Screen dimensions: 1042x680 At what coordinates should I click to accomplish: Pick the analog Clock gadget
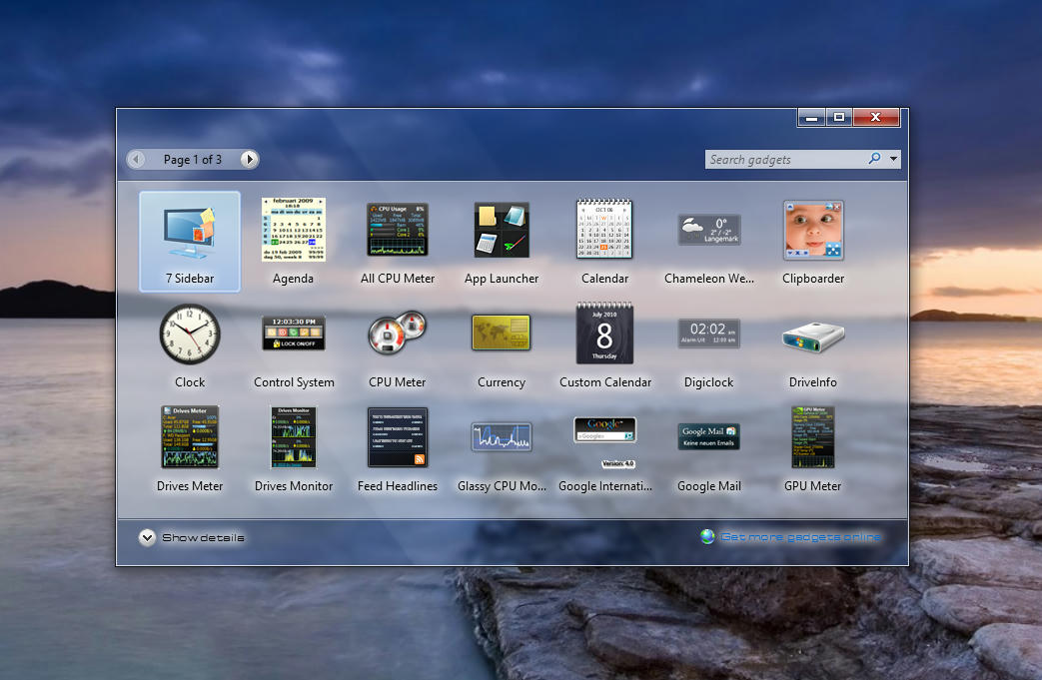(190, 334)
